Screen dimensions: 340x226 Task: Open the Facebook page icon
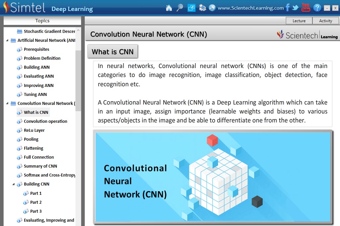pyautogui.click(x=287, y=8)
